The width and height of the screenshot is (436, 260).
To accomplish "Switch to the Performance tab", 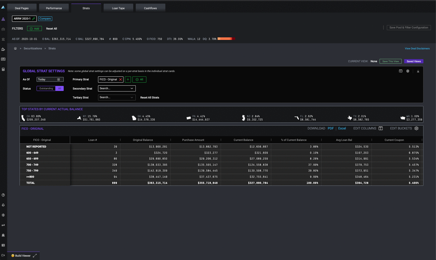I will (x=54, y=8).
